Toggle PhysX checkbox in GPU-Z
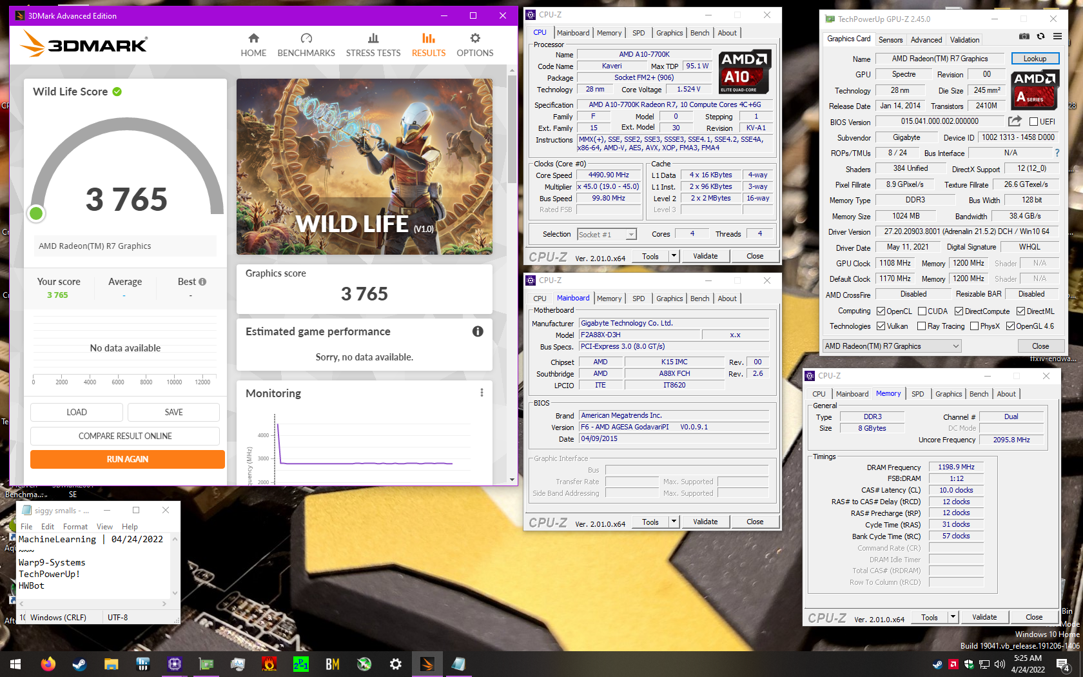Viewport: 1083px width, 677px height. pyautogui.click(x=974, y=326)
